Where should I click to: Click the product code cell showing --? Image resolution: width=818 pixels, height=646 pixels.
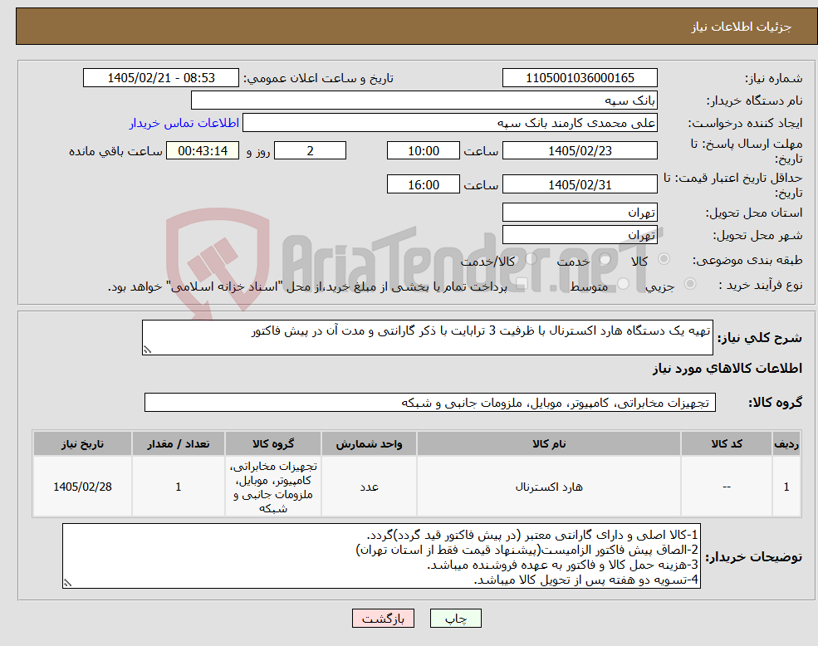(726, 487)
